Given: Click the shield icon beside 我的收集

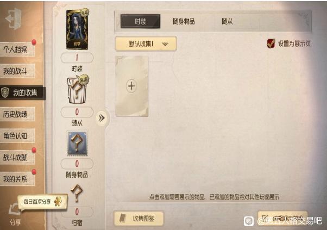Looking at the screenshot, I should (x=5, y=92).
